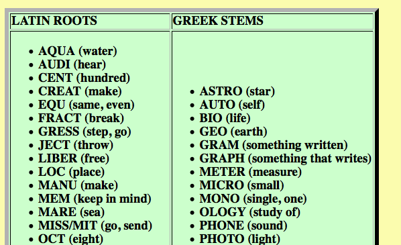Select LIBER (free) in Latin list
This screenshot has width=401, height=245.
(x=74, y=158)
